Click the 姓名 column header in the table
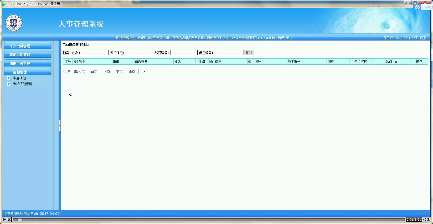Viewport: 433px width, 224px height. (184, 62)
